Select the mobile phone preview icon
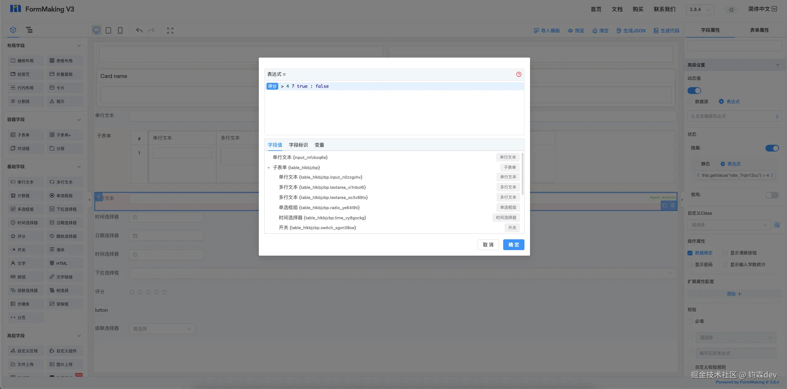Image resolution: width=787 pixels, height=389 pixels. [x=120, y=30]
